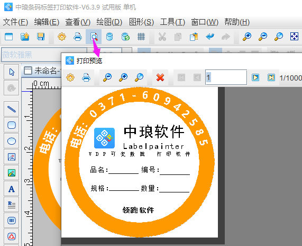Select the rich text R tool
Image resolution: width=302 pixels, height=246 pixels.
click(x=12, y=205)
